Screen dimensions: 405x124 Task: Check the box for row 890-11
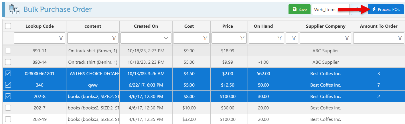(x=8, y=51)
